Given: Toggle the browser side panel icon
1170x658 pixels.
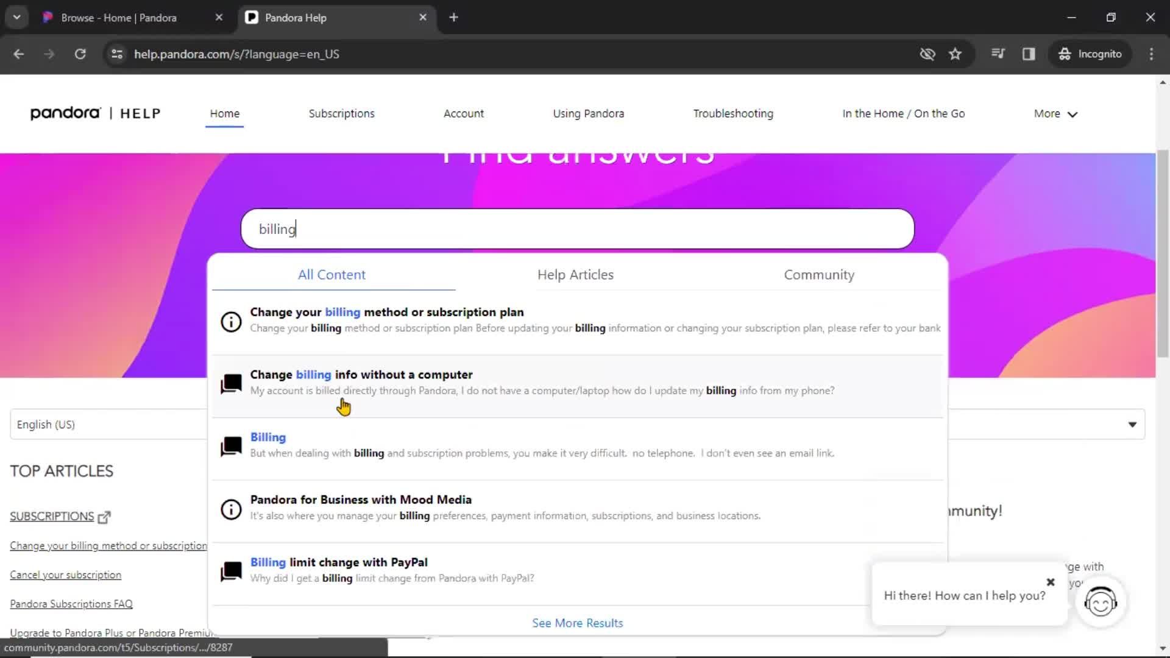Looking at the screenshot, I should (1029, 54).
